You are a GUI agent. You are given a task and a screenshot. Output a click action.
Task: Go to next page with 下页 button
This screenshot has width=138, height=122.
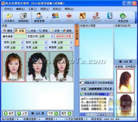tap(53, 113)
